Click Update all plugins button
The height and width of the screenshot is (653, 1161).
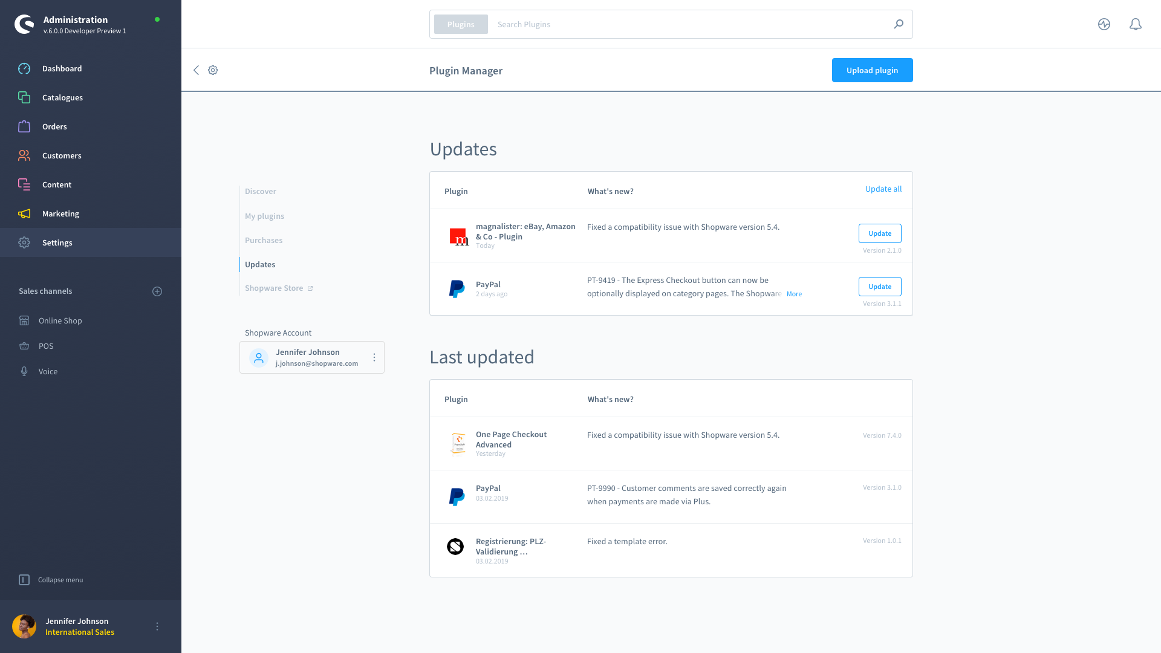(x=883, y=189)
